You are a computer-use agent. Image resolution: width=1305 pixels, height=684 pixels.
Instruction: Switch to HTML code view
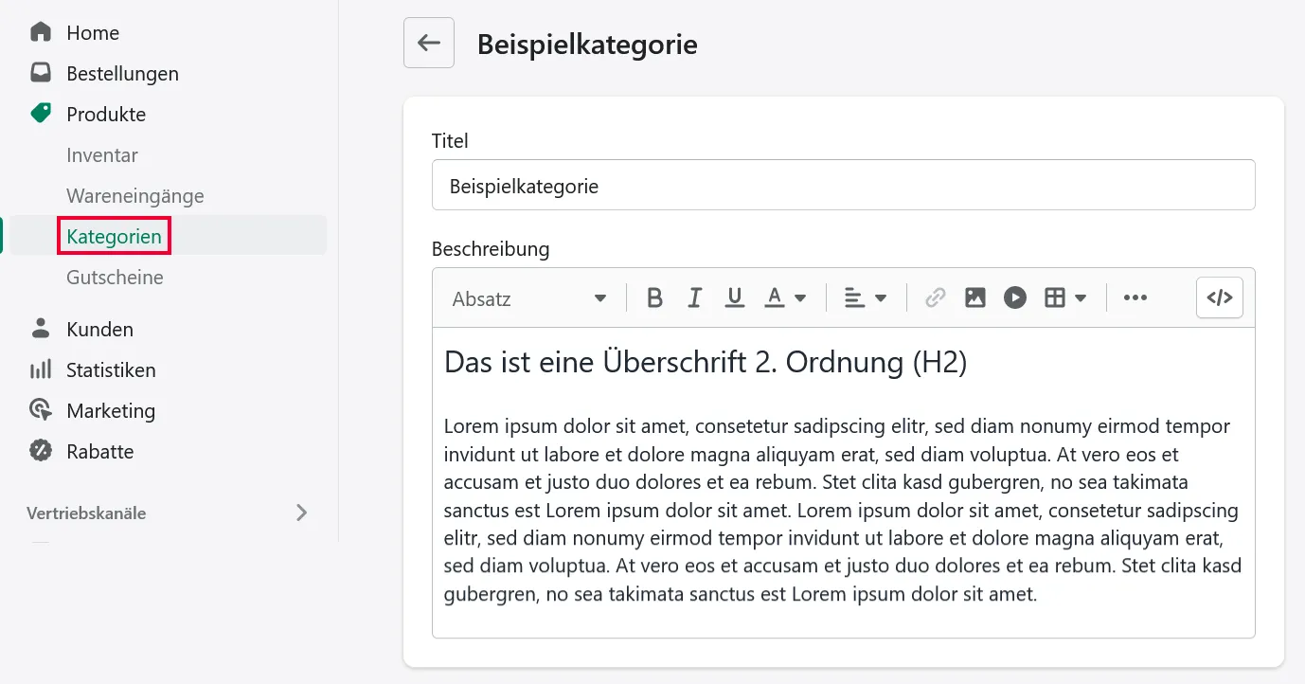[x=1220, y=298]
